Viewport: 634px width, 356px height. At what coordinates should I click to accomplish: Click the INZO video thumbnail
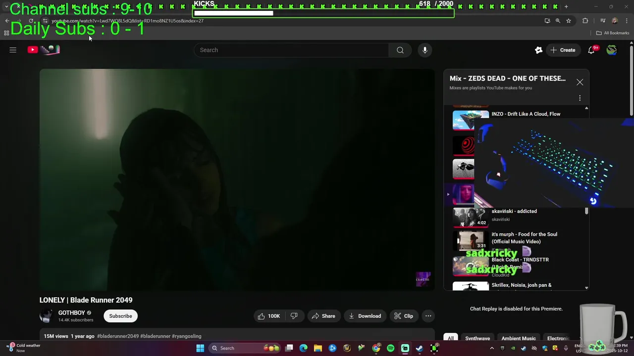point(471,121)
